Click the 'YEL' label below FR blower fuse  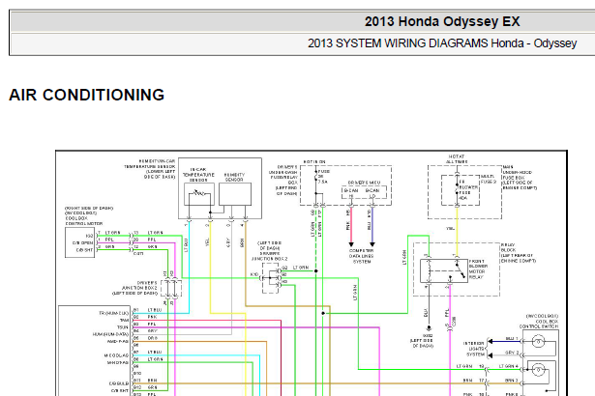(451, 229)
